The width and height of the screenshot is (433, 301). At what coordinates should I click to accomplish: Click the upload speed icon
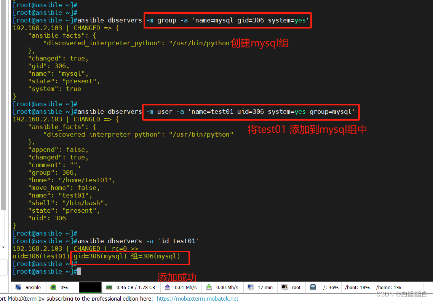pos(168,288)
